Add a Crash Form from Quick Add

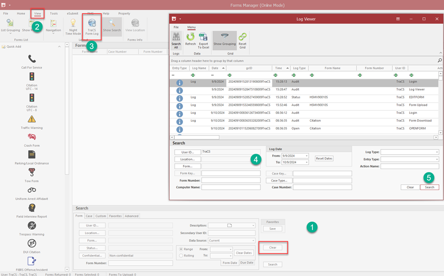(32, 139)
